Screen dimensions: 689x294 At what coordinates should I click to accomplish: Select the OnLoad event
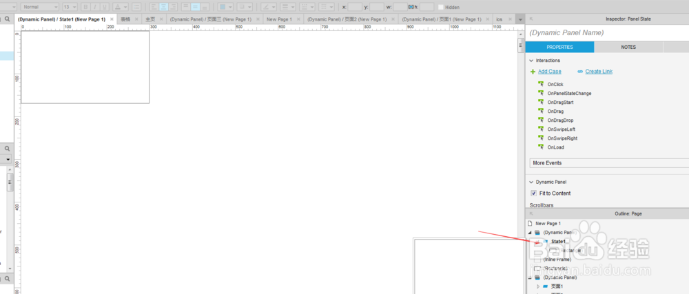pos(555,147)
